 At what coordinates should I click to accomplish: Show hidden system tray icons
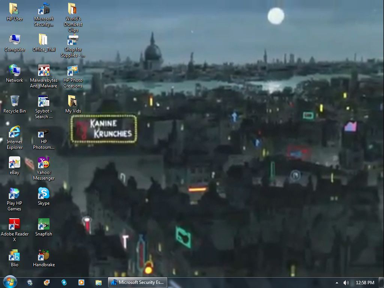tap(337, 283)
